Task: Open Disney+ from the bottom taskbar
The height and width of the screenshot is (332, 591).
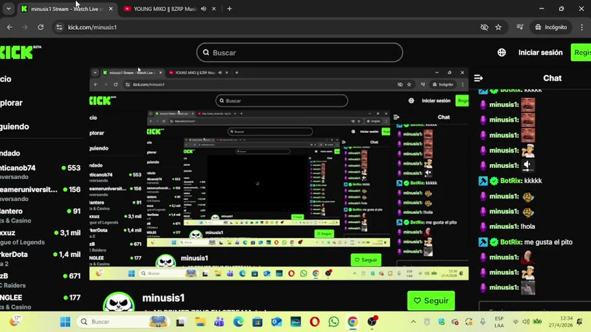Action: pos(295,322)
